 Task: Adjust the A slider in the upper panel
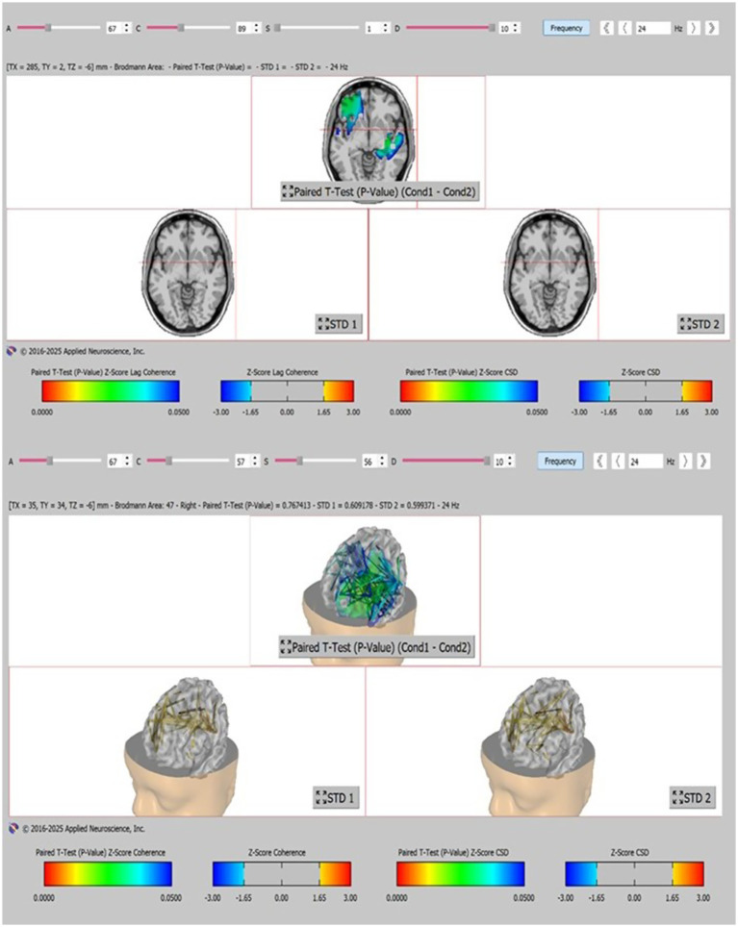pyautogui.click(x=59, y=28)
